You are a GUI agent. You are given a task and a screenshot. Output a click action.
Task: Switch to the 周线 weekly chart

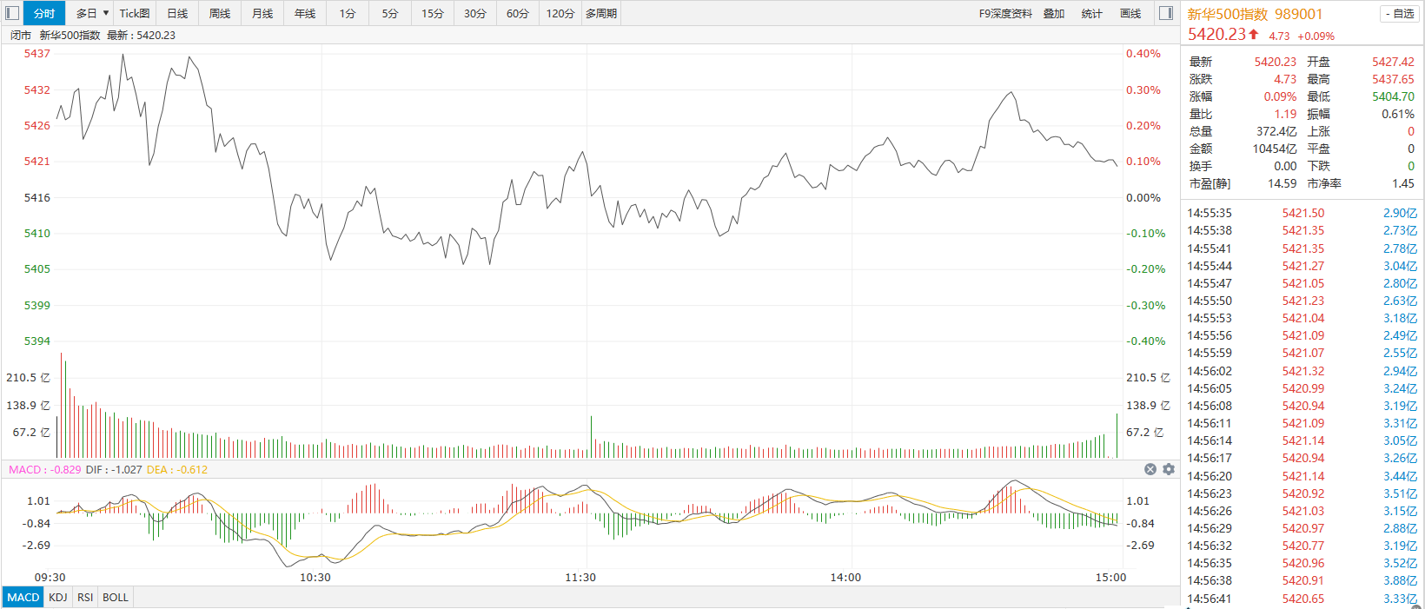(220, 13)
